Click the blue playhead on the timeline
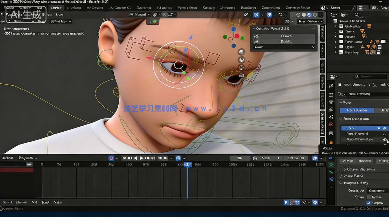The width and height of the screenshot is (389, 217). (188, 165)
